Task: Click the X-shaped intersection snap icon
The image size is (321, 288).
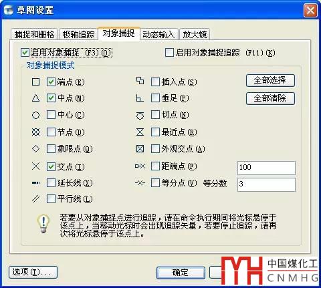Action: [x=35, y=166]
